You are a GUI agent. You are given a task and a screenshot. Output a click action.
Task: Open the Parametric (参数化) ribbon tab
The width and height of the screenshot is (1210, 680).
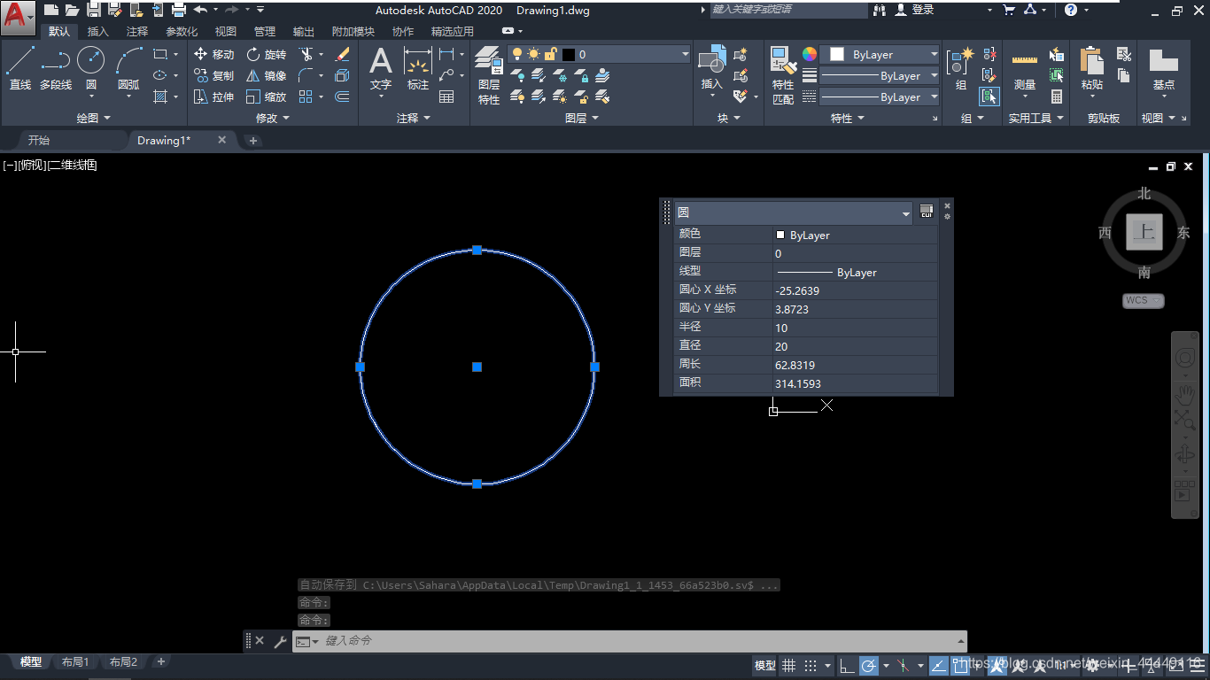click(x=182, y=31)
